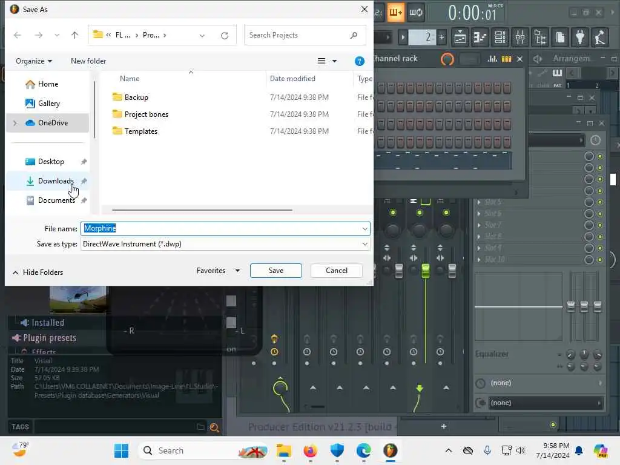Click search magnifier in Search Projects box
The width and height of the screenshot is (620, 465).
354,35
